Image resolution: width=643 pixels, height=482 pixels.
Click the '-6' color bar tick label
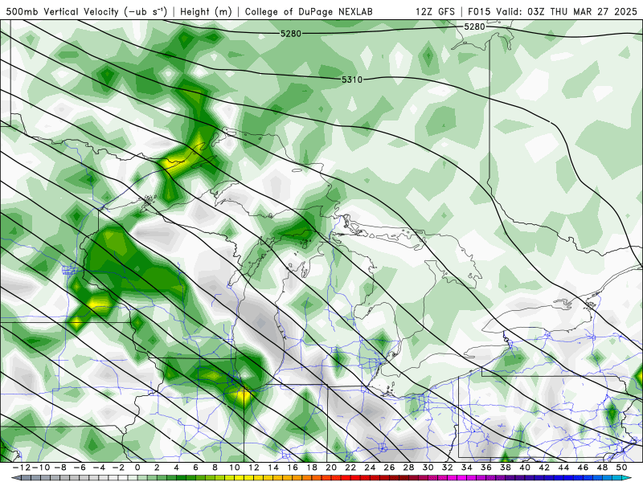tap(80, 468)
